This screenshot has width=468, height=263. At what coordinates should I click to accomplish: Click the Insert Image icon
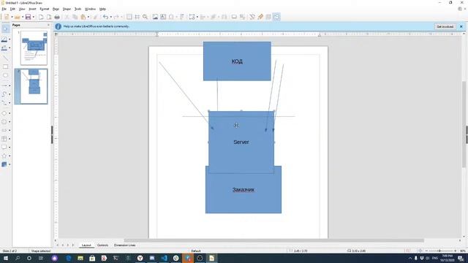click(155, 17)
